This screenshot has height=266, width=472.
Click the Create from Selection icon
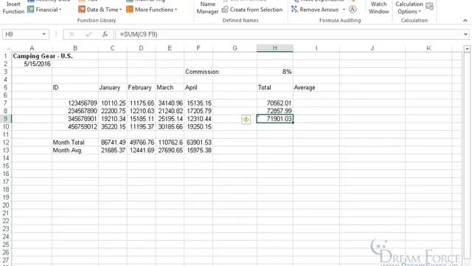(x=225, y=10)
